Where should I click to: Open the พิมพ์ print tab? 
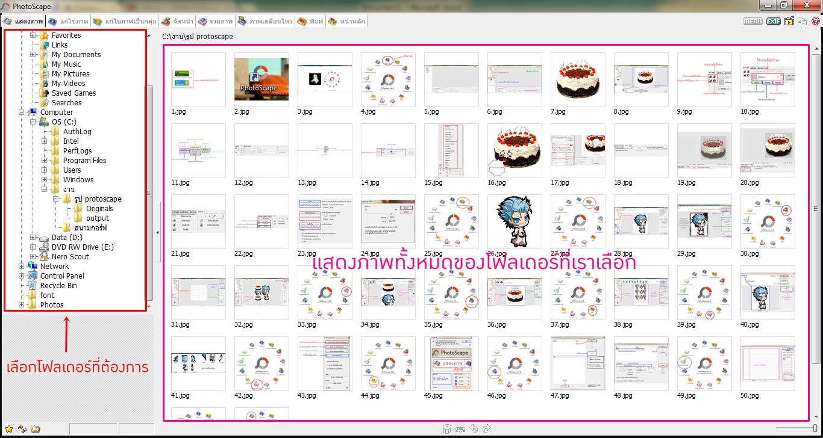tap(310, 22)
